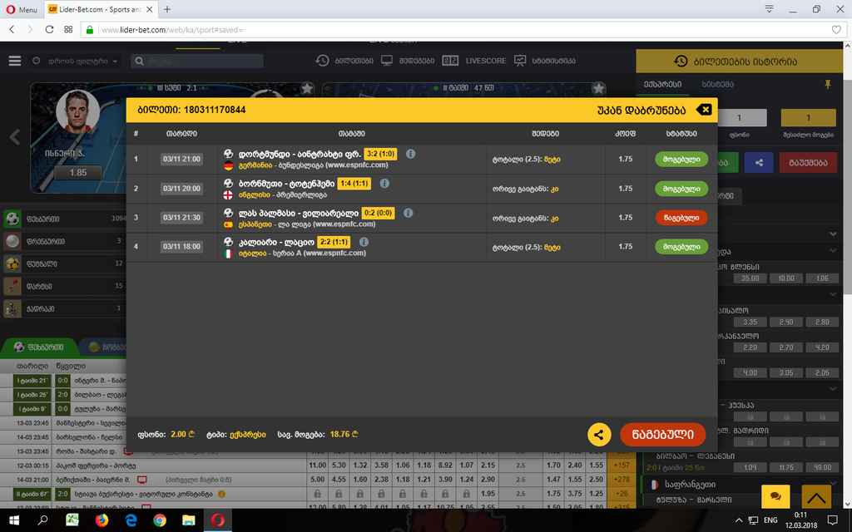Select ჭადრაკი chess in sports list
852x532 pixels.
pyautogui.click(x=65, y=308)
